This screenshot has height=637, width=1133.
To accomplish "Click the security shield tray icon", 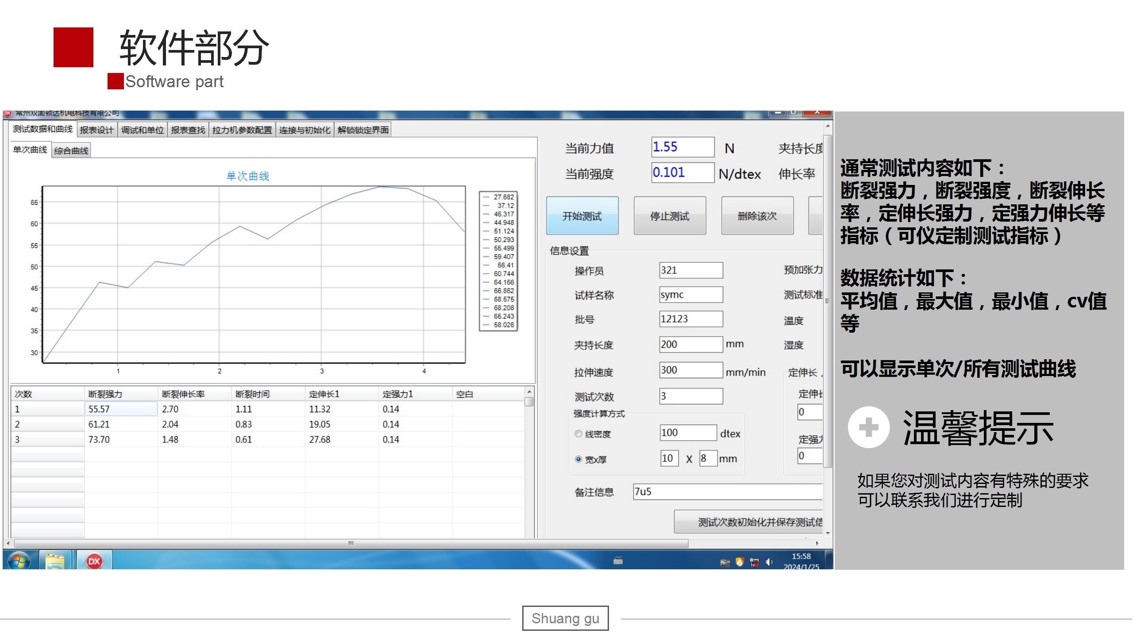I will tap(740, 562).
